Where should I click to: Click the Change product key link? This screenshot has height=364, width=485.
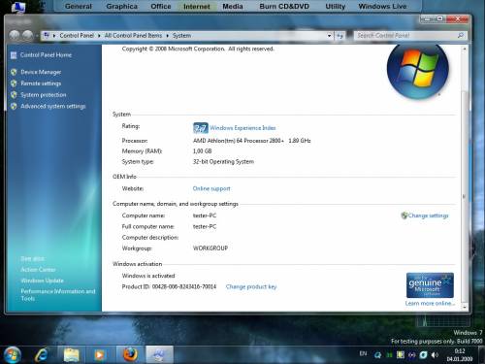click(251, 286)
